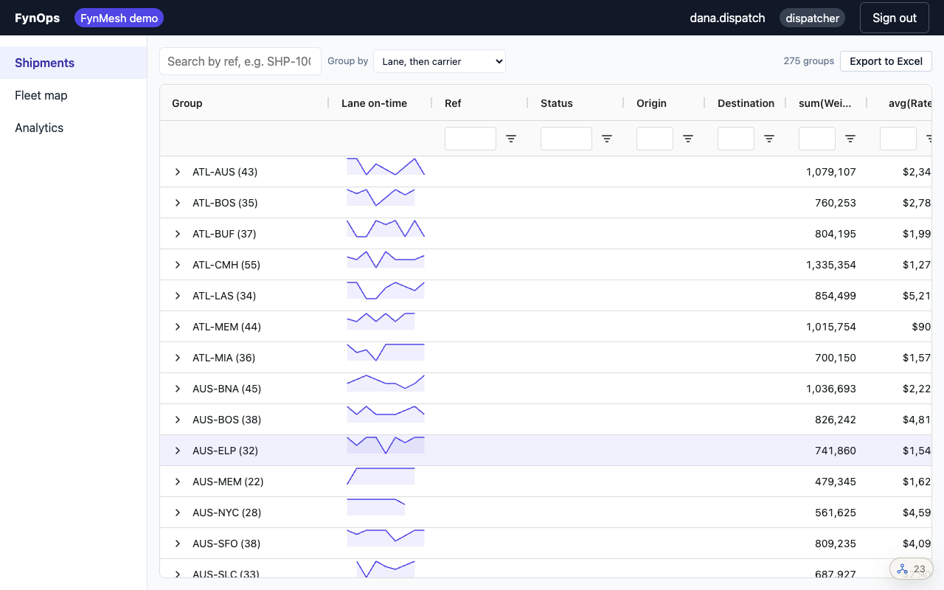The height and width of the screenshot is (590, 944).
Task: Click the graph badge showing 23
Action: click(x=912, y=569)
